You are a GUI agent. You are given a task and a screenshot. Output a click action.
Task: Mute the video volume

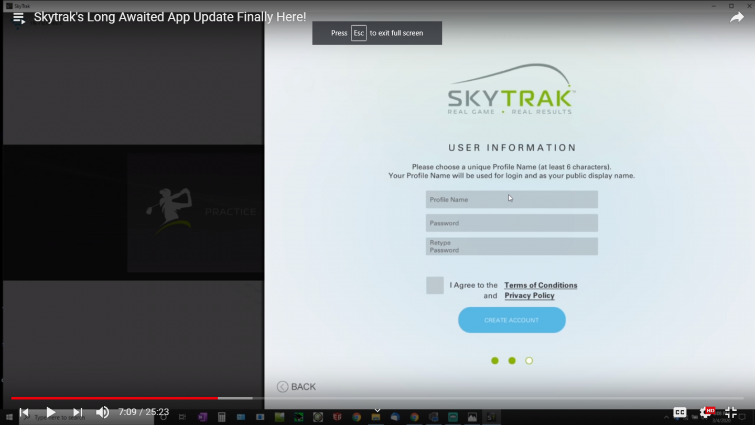[x=103, y=412]
